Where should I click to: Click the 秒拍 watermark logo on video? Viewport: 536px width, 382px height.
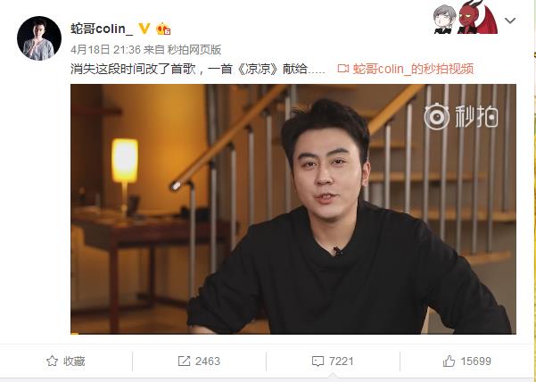461,117
